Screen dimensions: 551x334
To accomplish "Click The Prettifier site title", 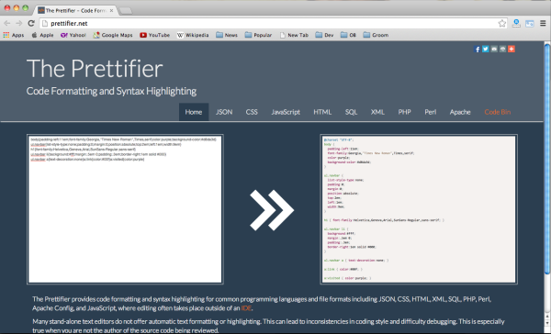I will (x=95, y=69).
